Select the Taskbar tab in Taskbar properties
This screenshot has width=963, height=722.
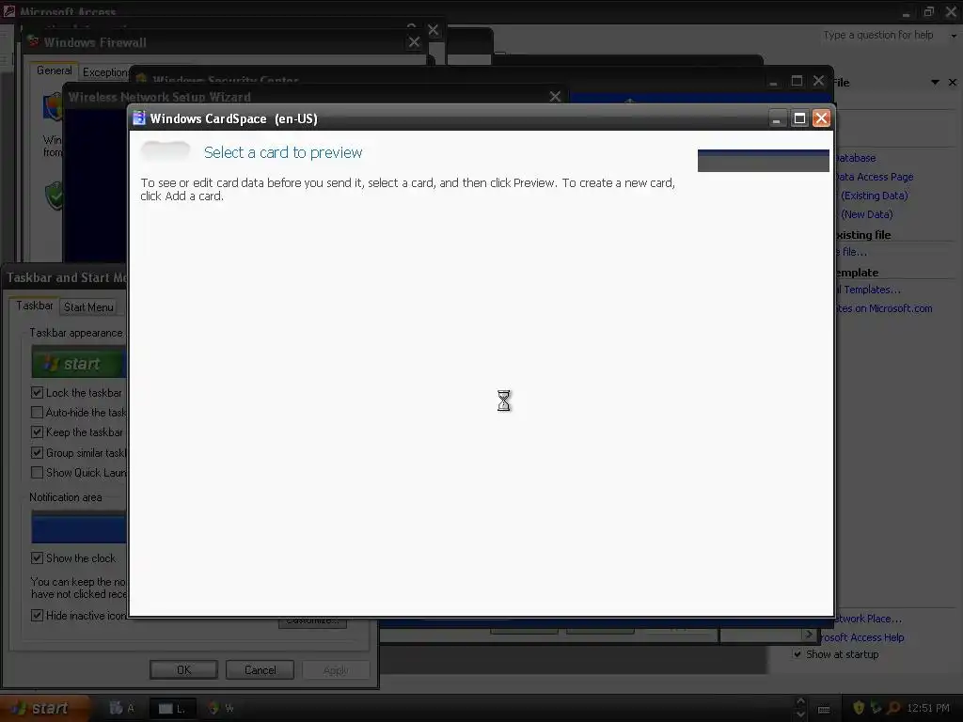[35, 306]
